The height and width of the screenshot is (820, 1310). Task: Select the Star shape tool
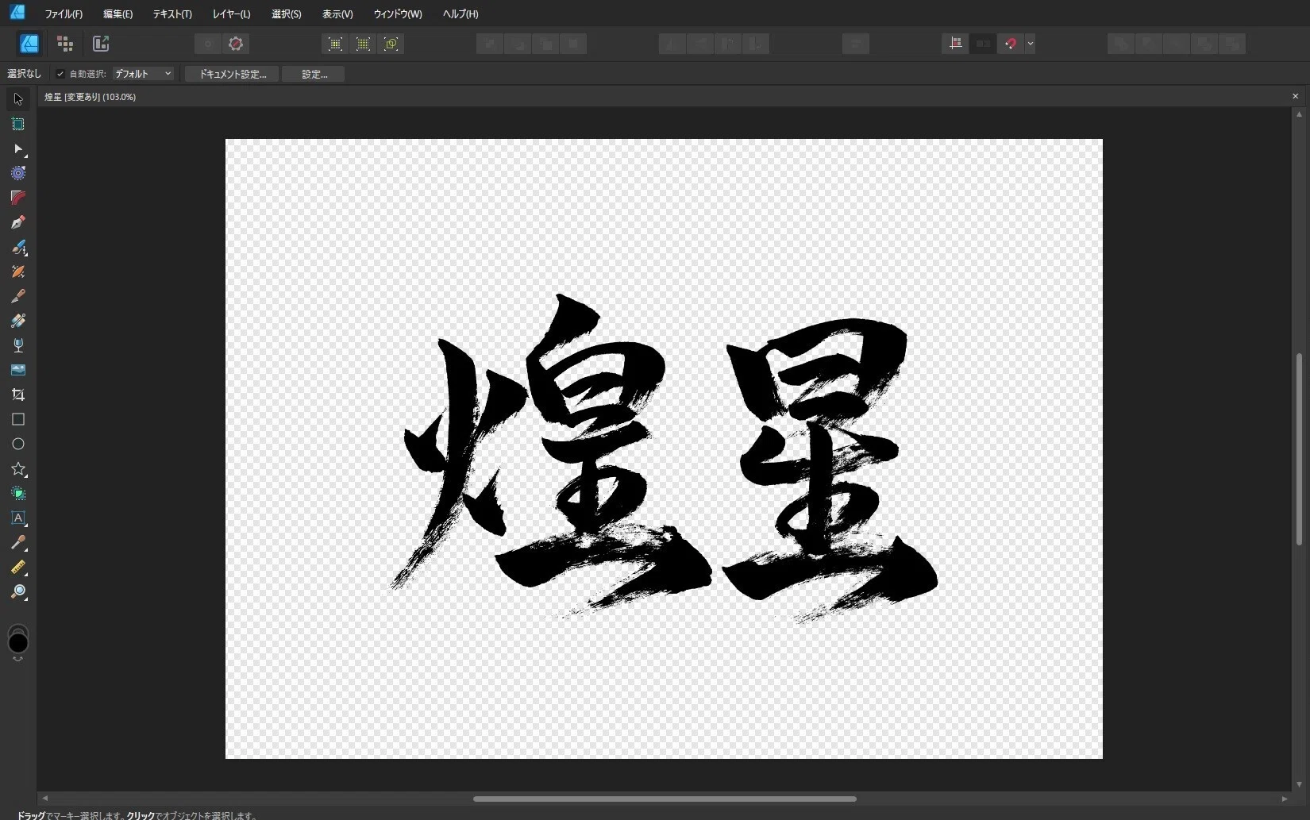[17, 468]
